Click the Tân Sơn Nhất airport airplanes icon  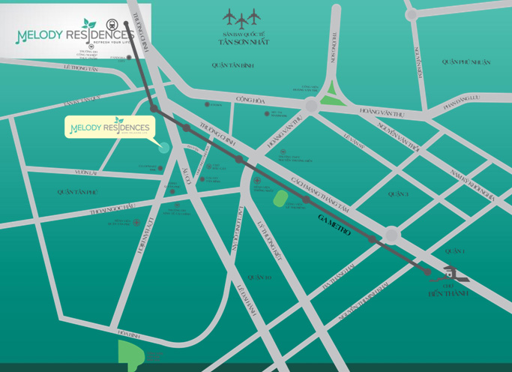click(x=242, y=18)
